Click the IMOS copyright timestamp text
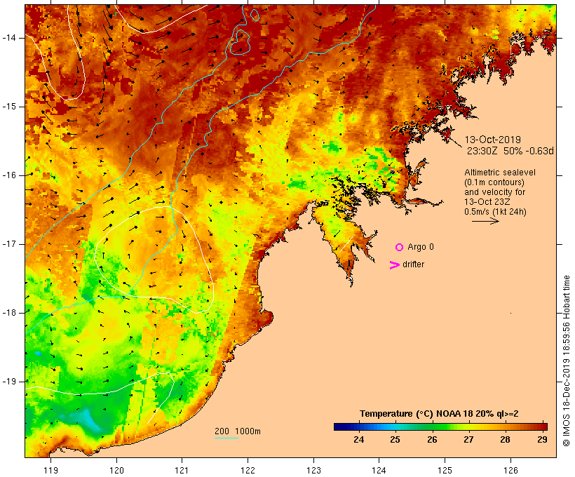The width and height of the screenshot is (575, 477). click(x=566, y=361)
